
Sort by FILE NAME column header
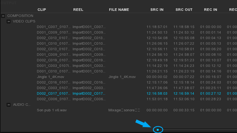pos(119,10)
